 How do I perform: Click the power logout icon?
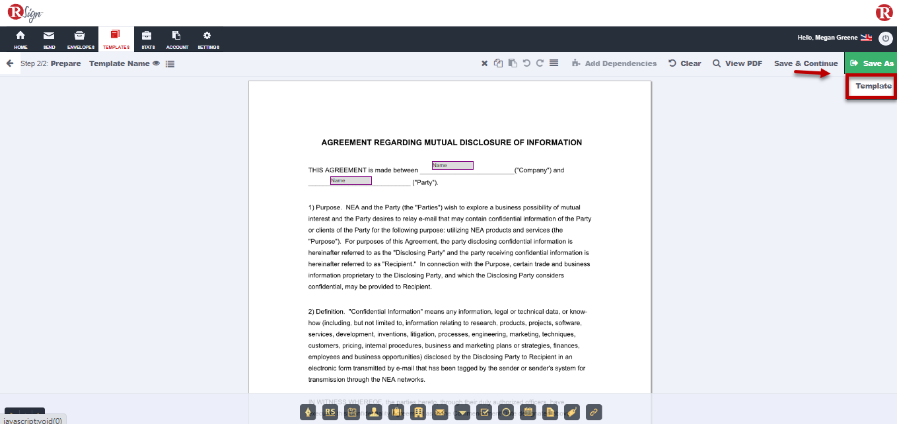pos(885,38)
